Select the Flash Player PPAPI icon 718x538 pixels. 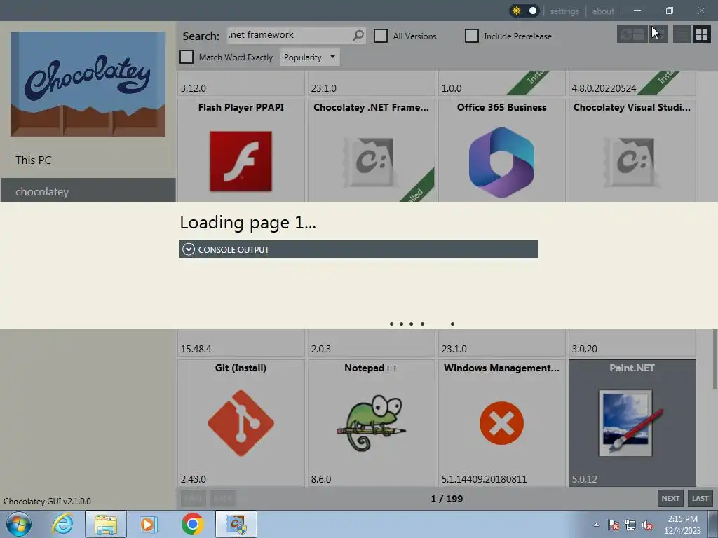241,161
